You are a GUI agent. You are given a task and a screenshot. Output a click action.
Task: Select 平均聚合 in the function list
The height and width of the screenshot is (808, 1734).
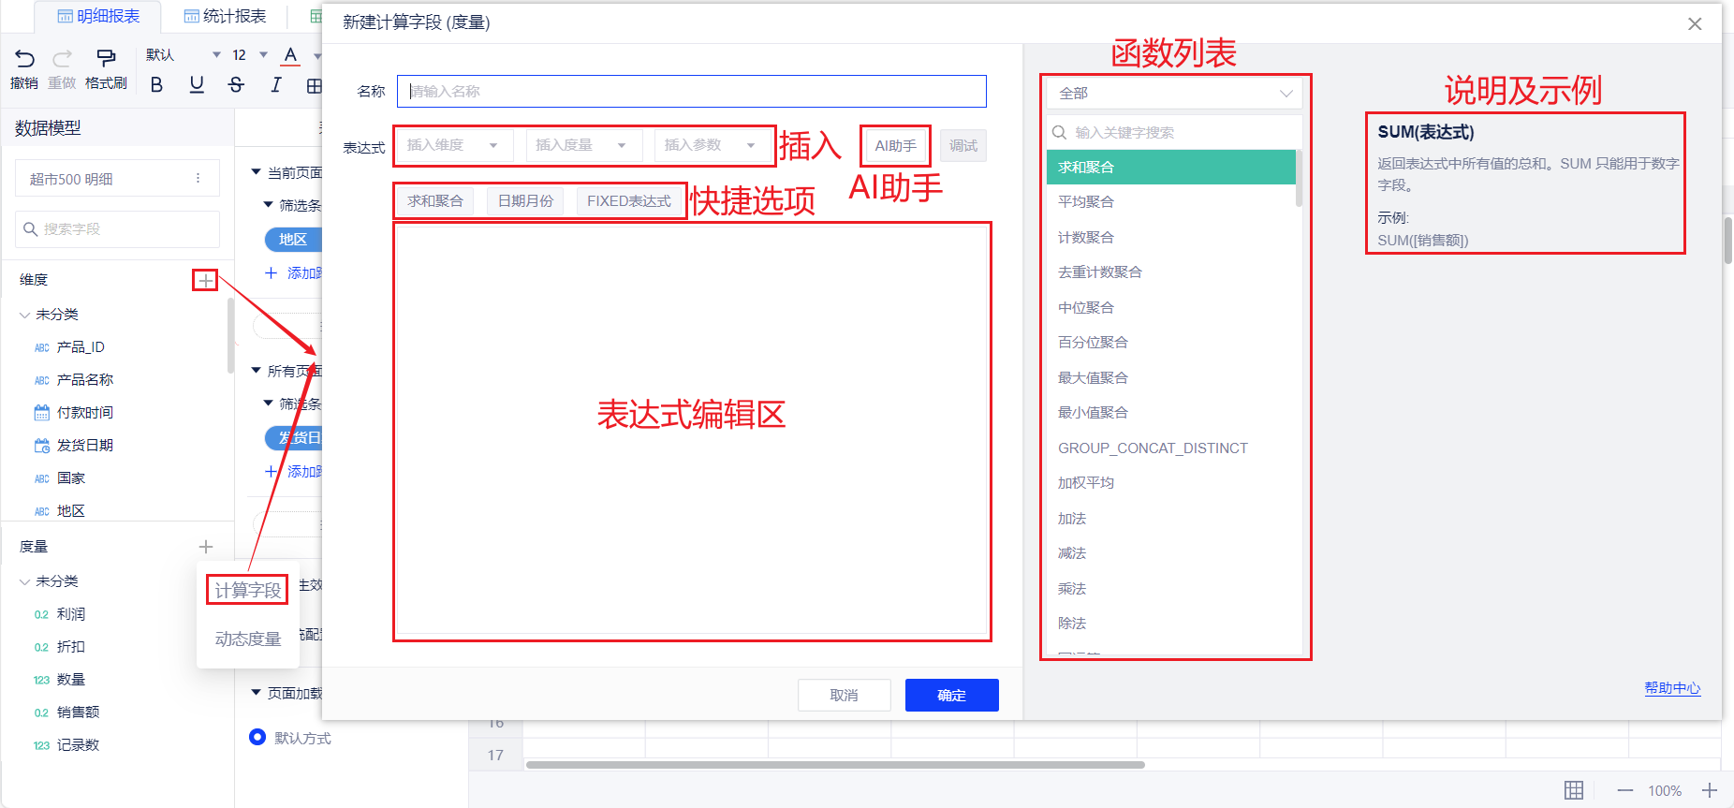[1086, 202]
